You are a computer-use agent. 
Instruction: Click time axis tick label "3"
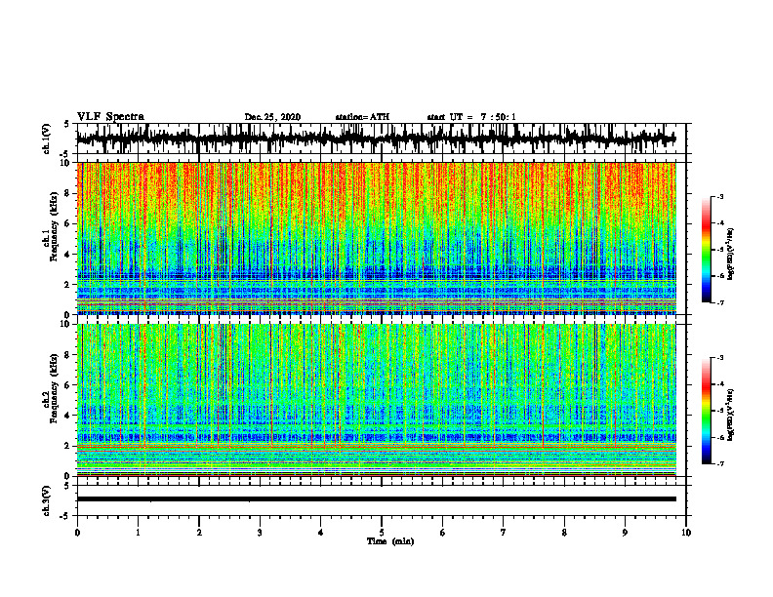point(260,533)
